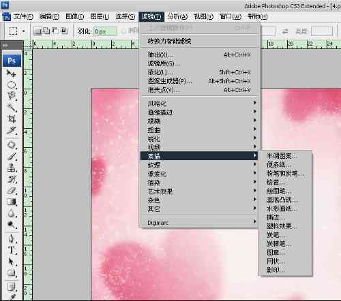Choose 转换为智能滤镜 from the filter menu

click(x=199, y=41)
